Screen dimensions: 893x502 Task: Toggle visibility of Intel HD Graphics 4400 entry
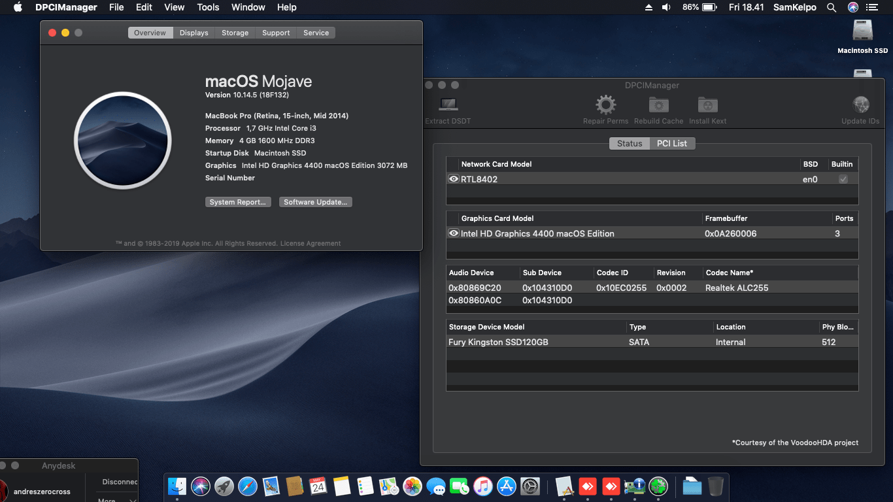click(452, 233)
